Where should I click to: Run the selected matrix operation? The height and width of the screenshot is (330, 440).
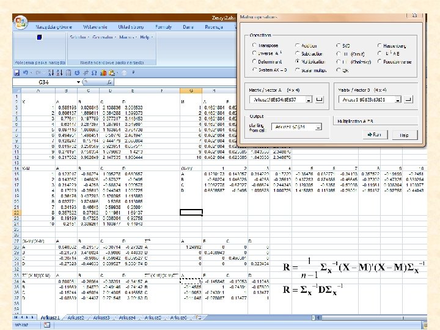click(x=375, y=134)
